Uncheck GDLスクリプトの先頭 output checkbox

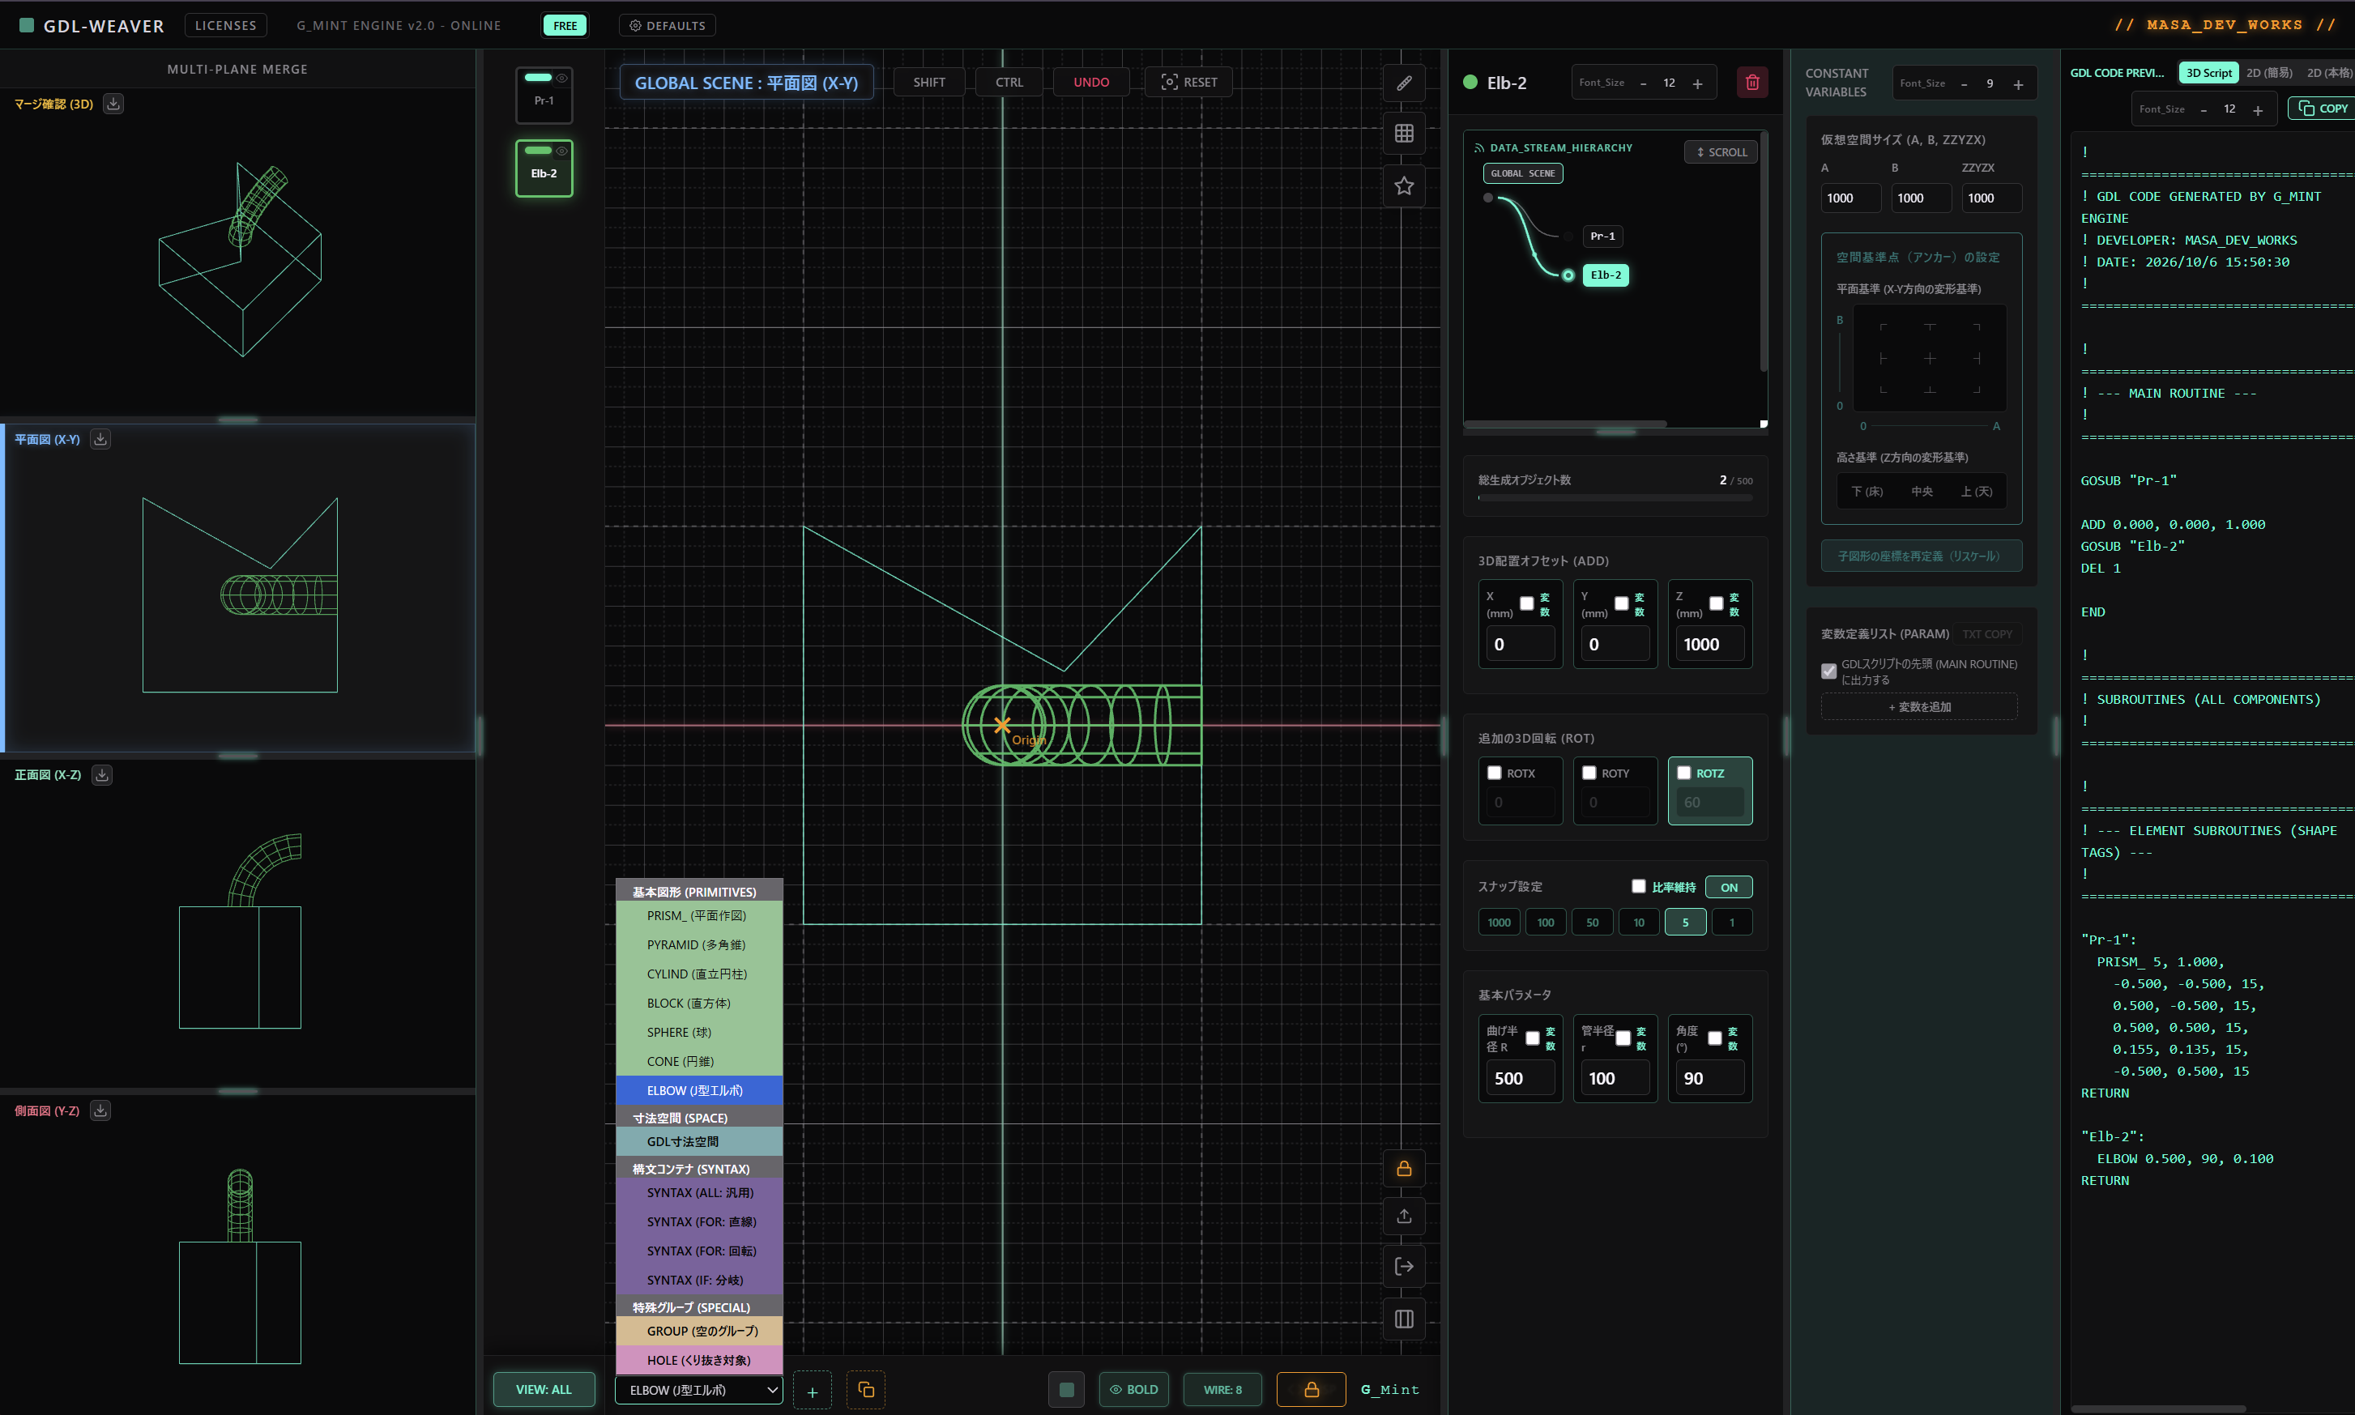pos(1828,671)
